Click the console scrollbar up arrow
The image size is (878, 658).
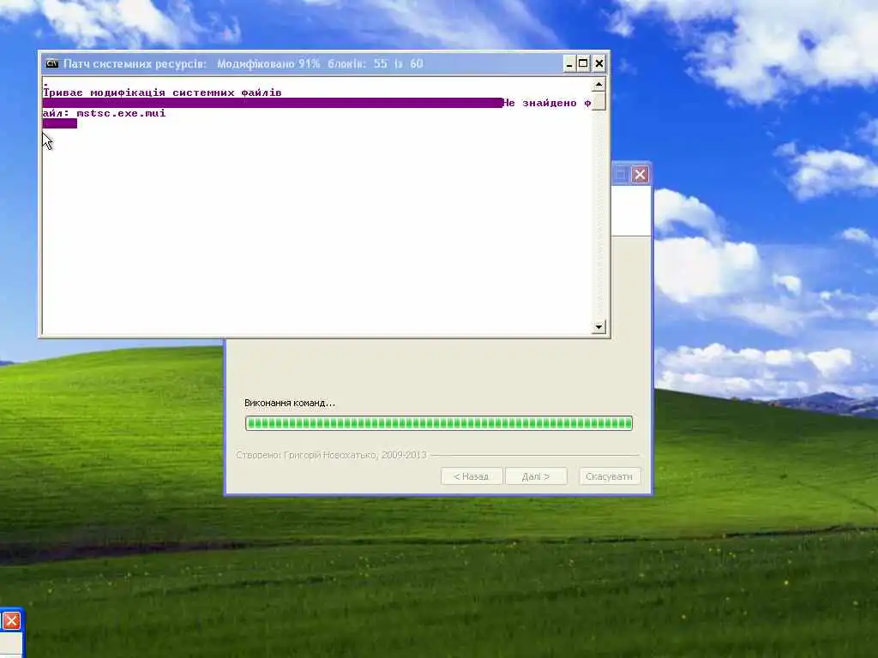pos(598,85)
